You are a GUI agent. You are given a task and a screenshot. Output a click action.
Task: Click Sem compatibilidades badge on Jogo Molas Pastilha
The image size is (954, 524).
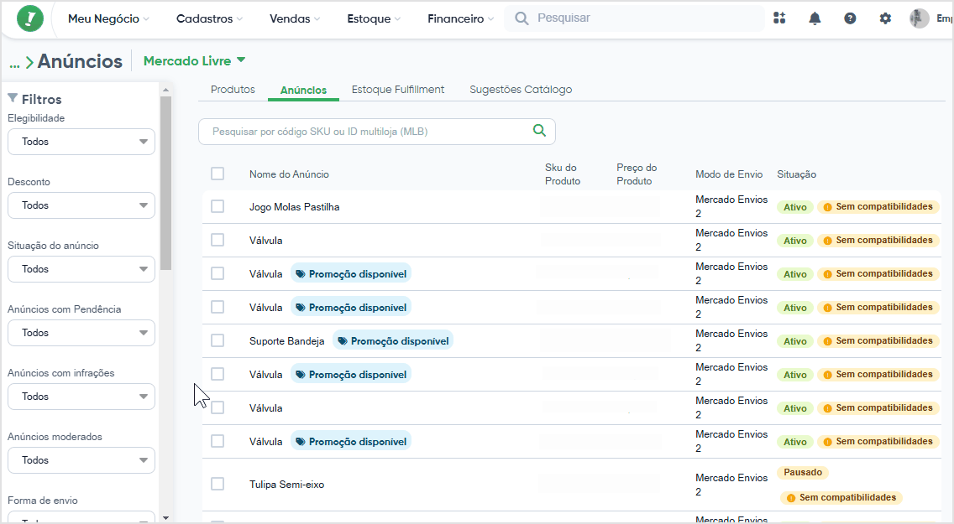(878, 207)
